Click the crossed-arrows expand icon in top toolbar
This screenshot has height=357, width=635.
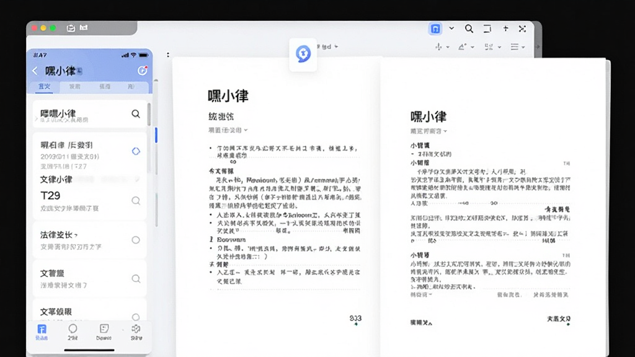pos(522,29)
